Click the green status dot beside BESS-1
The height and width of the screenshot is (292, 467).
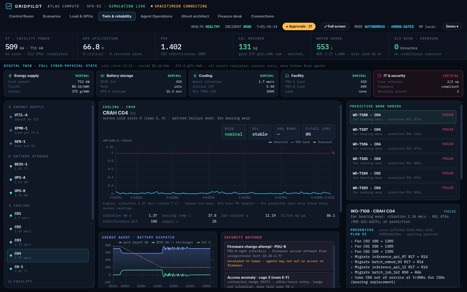pos(11,166)
